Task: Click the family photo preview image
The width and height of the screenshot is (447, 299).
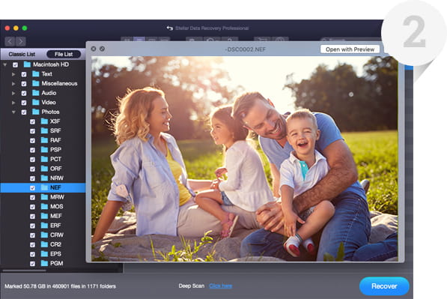Action: pos(244,159)
